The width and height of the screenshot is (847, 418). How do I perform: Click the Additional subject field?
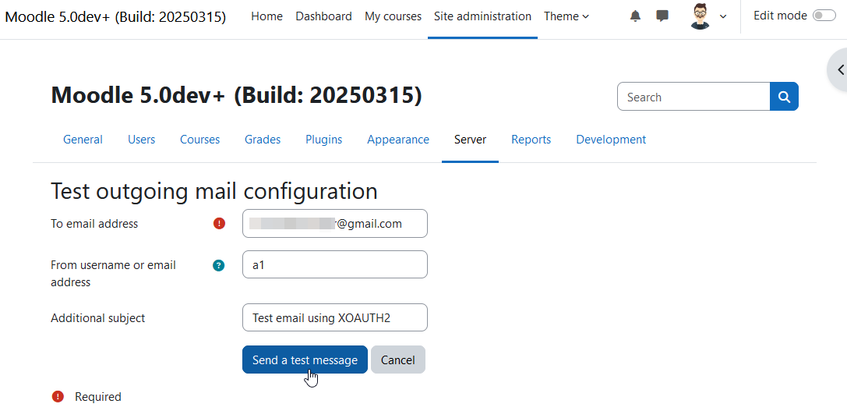coord(335,317)
